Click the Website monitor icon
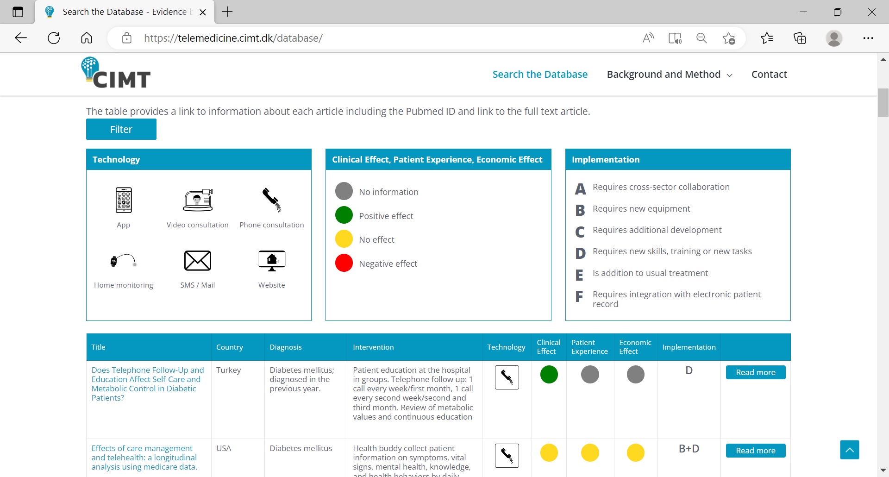The width and height of the screenshot is (889, 477). pos(272,261)
